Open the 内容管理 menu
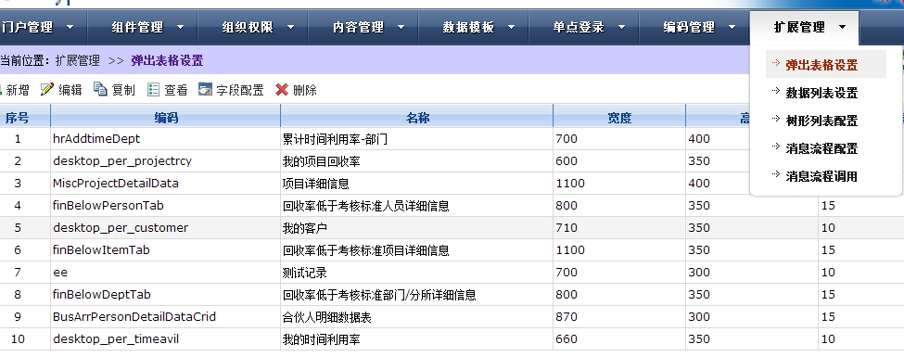The width and height of the screenshot is (904, 357). [358, 27]
